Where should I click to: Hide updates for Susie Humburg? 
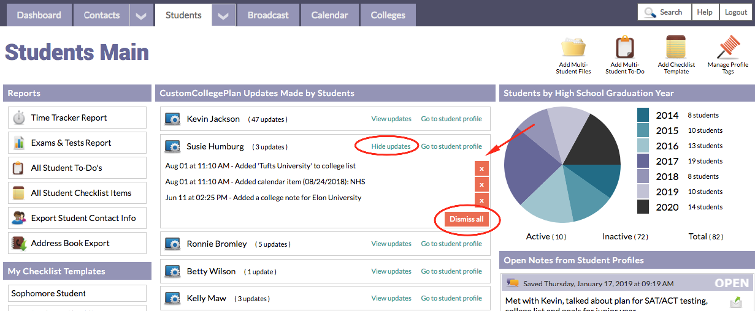391,146
